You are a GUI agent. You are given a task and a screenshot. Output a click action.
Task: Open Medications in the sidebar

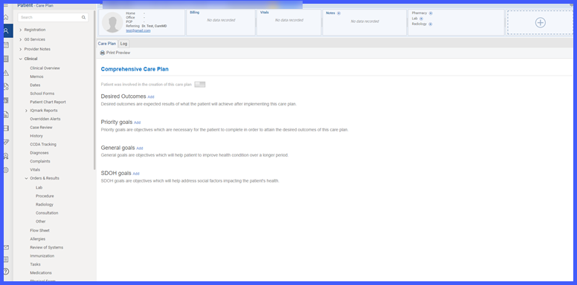[x=41, y=273]
